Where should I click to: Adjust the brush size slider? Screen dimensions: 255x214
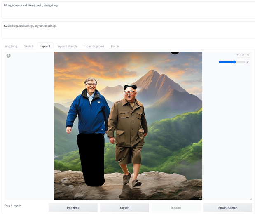click(x=232, y=62)
